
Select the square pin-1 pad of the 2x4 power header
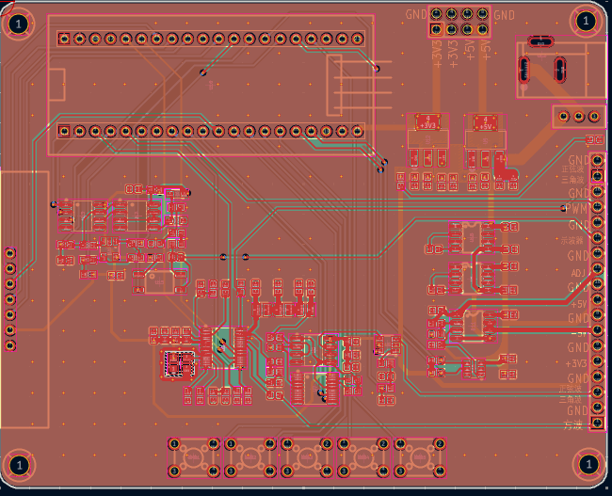tap(436, 29)
